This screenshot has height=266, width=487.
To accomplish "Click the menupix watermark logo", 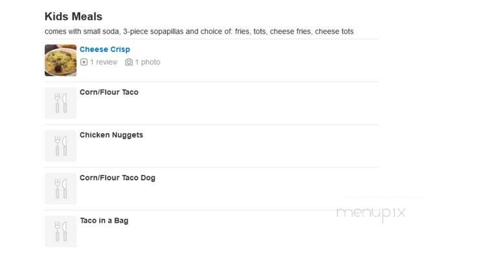I will [x=371, y=213].
